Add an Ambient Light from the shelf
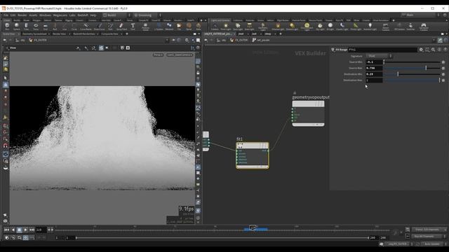Image resolution: width=449 pixels, height=252 pixels. [x=370, y=27]
